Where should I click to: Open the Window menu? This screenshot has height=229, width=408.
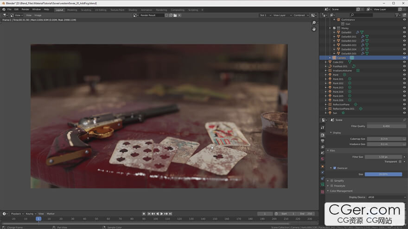[37, 9]
